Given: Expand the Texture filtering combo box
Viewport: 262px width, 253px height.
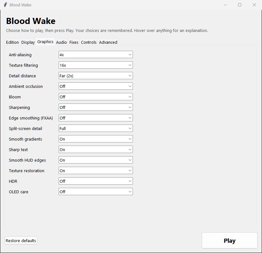Looking at the screenshot, I should point(96,65).
